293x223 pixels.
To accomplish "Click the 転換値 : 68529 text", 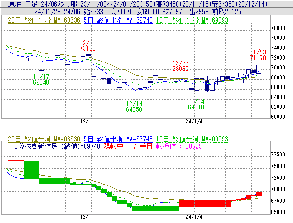I will tap(179, 146).
